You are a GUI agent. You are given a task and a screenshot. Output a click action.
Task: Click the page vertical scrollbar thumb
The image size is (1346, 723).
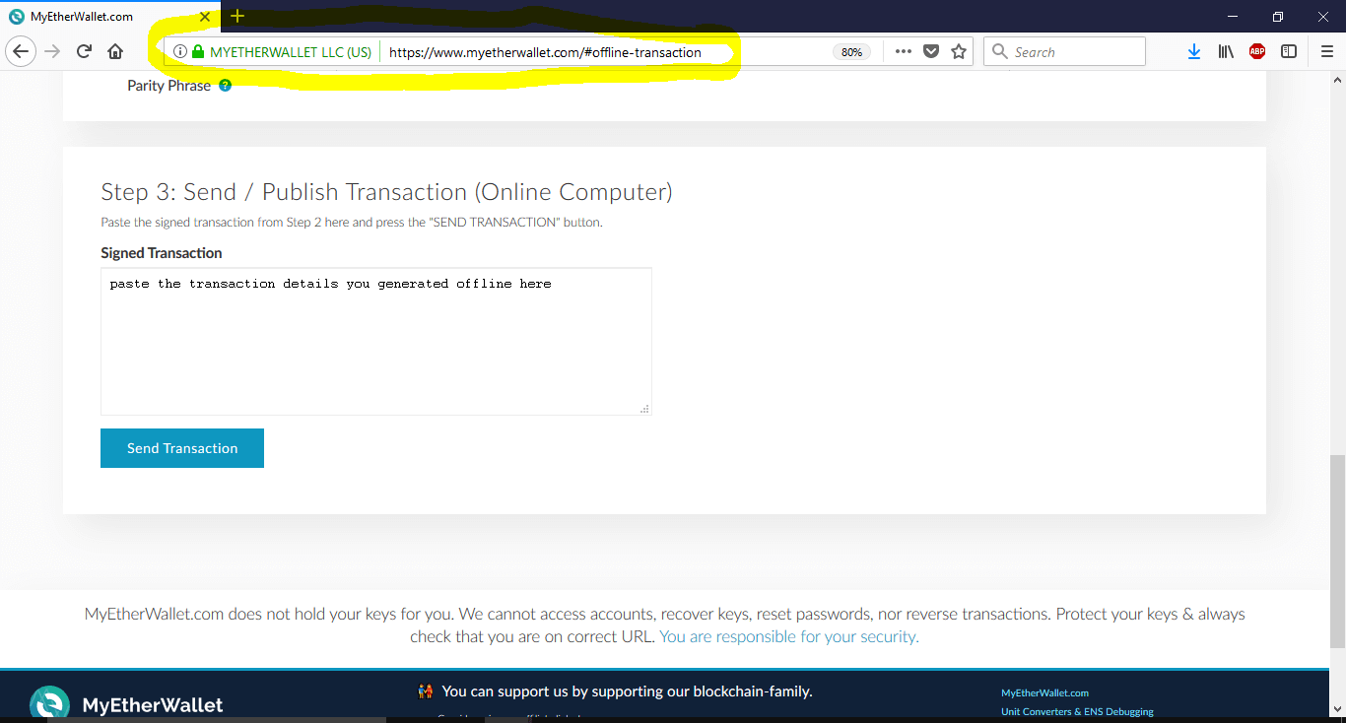point(1337,551)
